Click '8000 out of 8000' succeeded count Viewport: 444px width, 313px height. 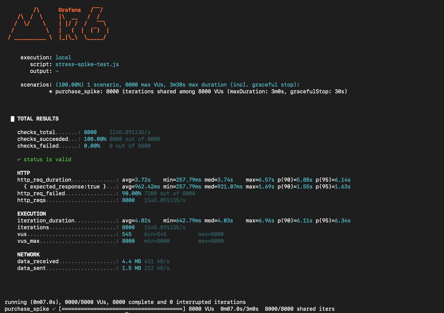coord(135,139)
